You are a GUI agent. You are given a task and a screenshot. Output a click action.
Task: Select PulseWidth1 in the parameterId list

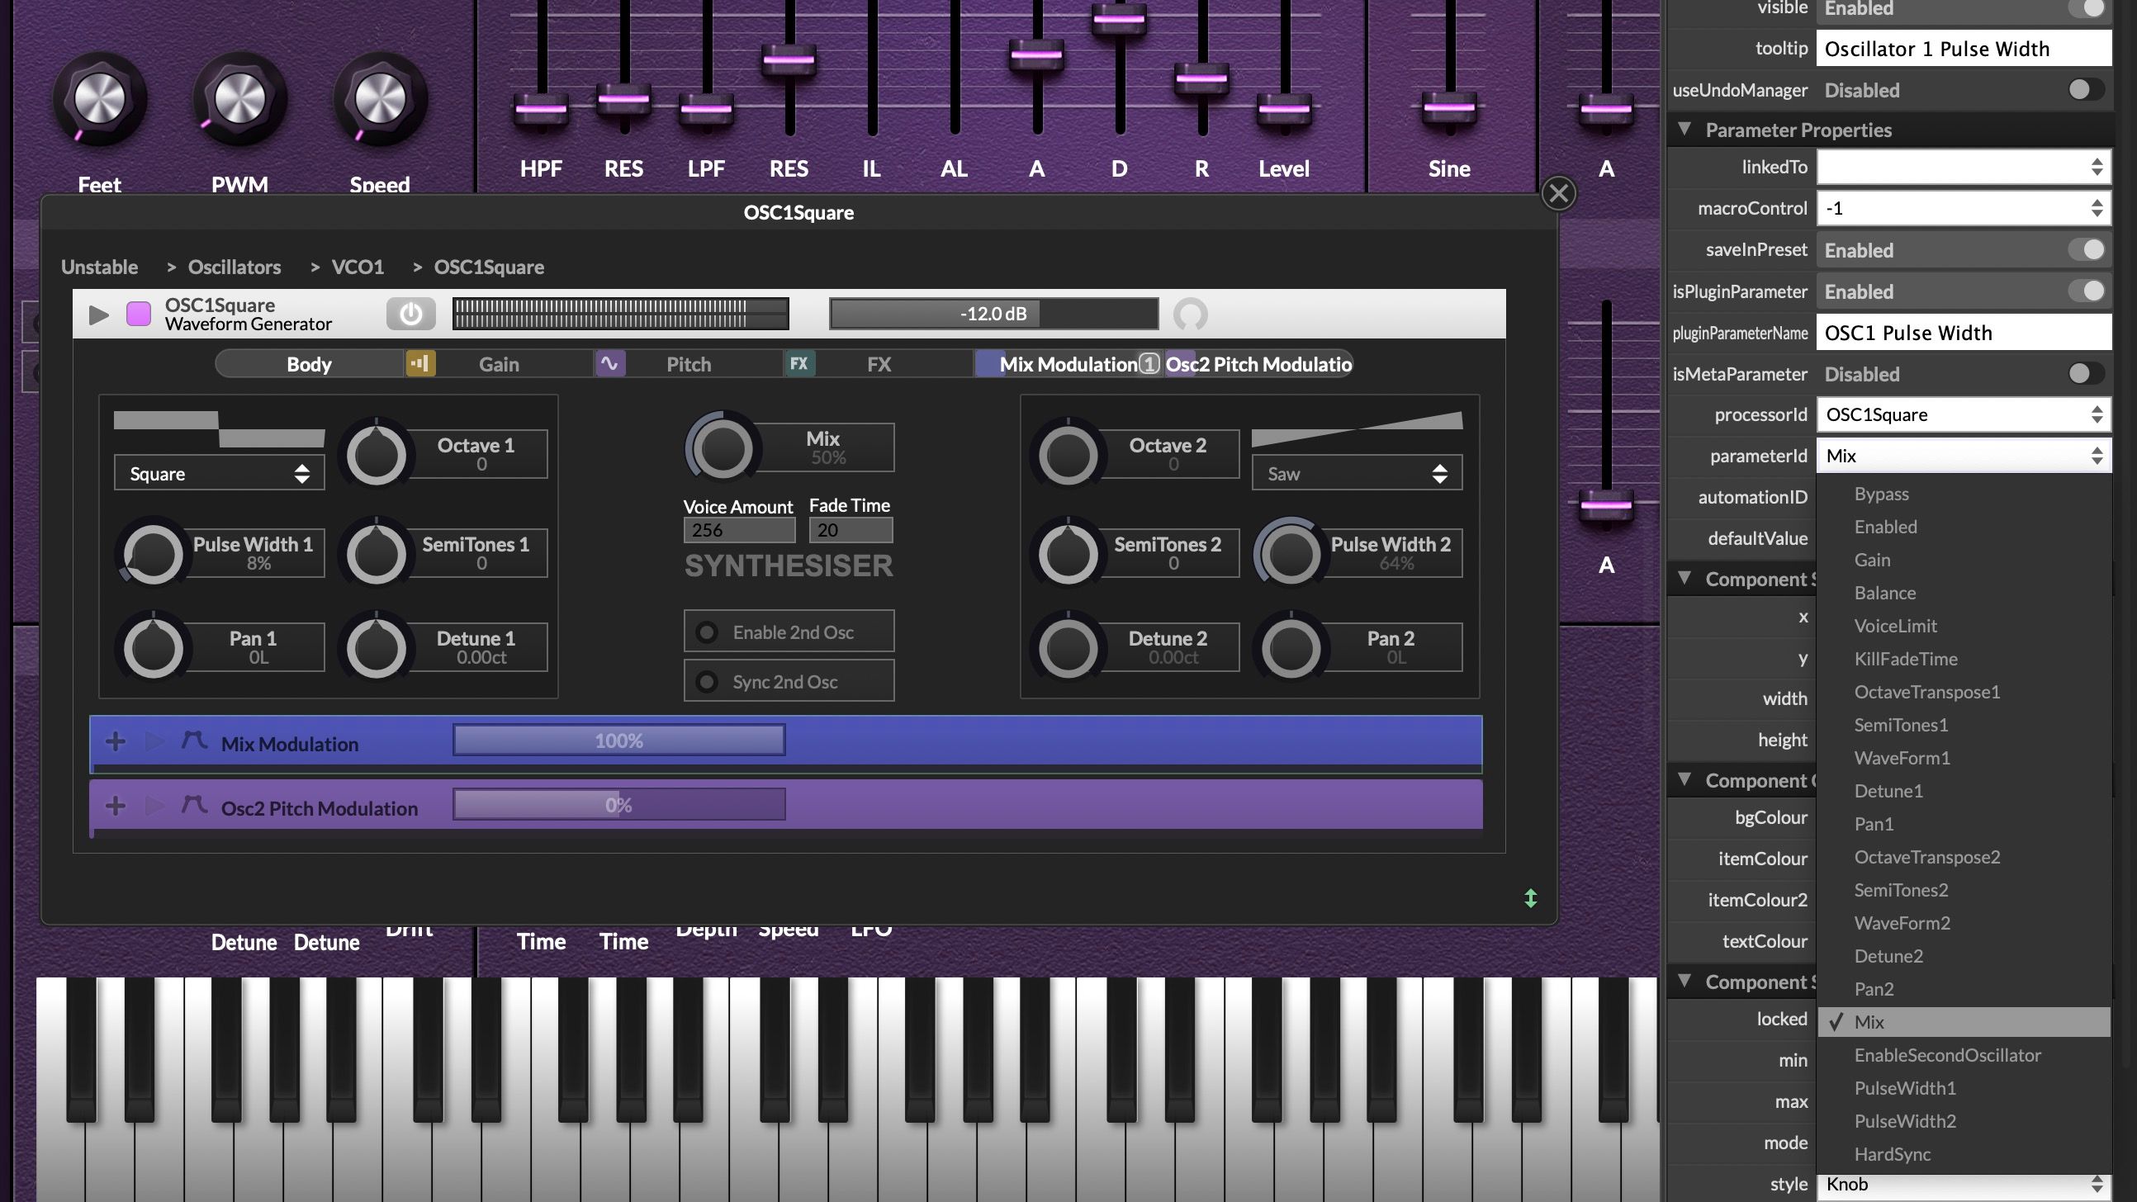[1905, 1088]
